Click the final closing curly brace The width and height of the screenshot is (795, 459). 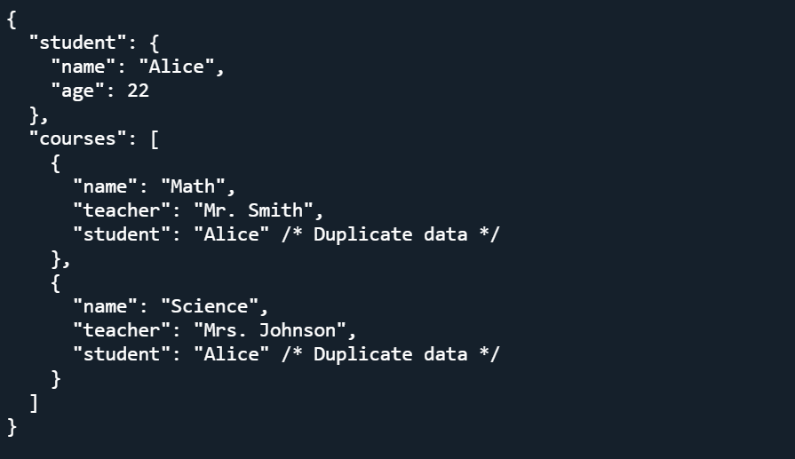11,427
